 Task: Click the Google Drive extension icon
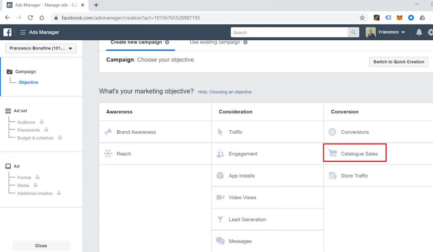[422, 17]
